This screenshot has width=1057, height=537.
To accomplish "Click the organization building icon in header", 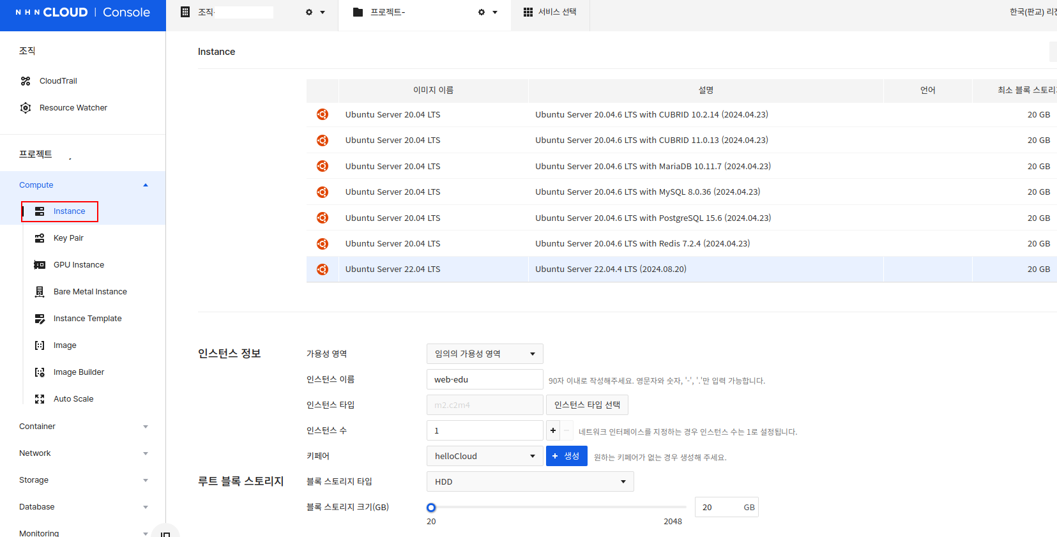I will [x=185, y=12].
